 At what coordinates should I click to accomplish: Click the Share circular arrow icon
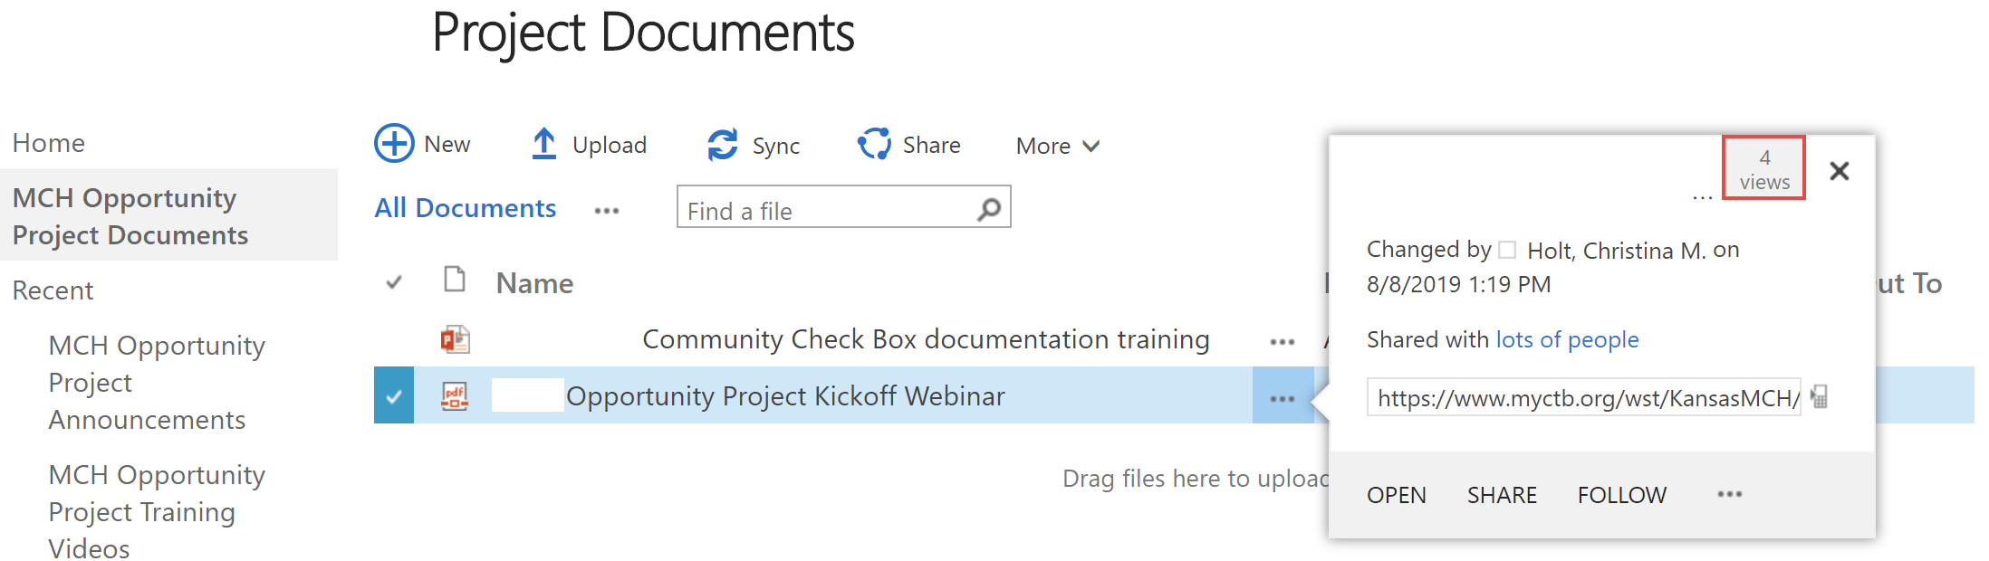(x=874, y=144)
